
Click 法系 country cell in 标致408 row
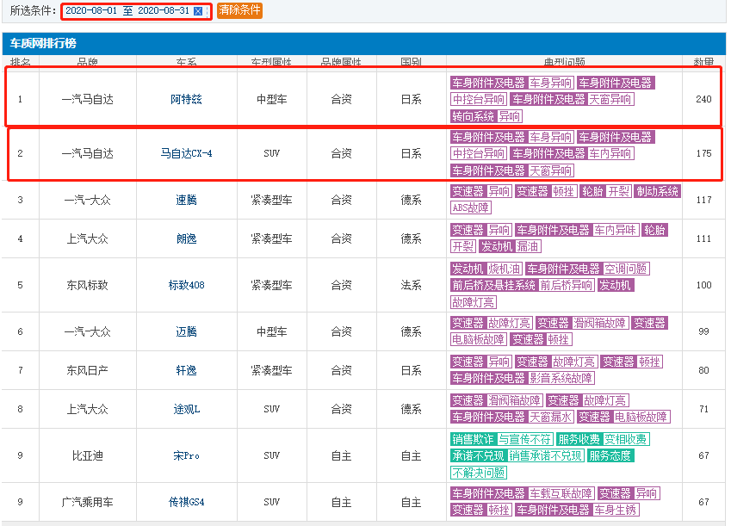point(412,285)
